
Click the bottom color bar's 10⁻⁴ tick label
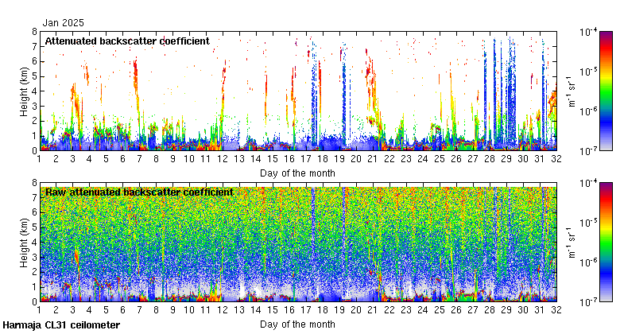[588, 183]
